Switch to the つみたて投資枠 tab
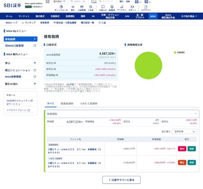The height and width of the screenshot is (189, 203). pyautogui.click(x=89, y=104)
